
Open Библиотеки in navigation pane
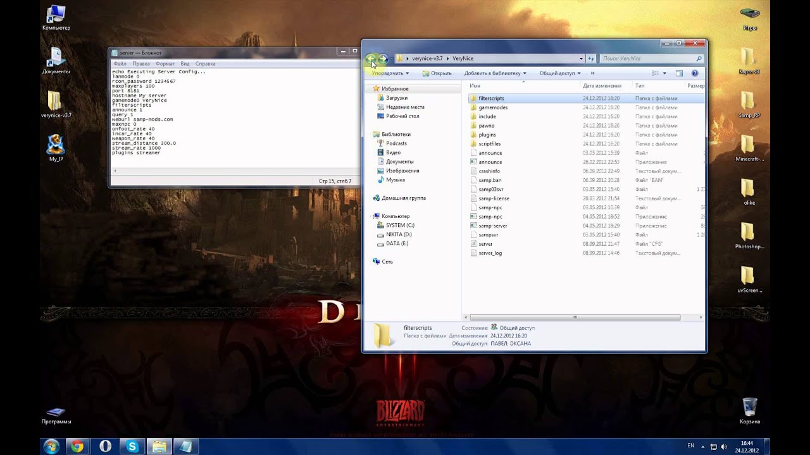click(396, 134)
